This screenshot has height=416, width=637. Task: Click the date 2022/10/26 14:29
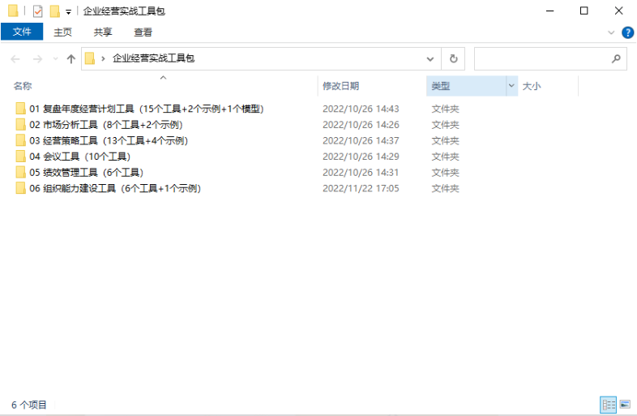tap(361, 157)
